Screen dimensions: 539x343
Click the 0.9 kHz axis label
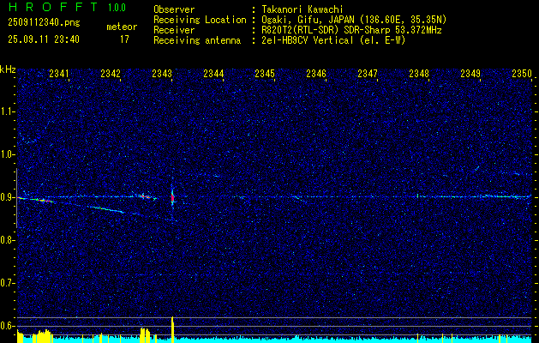(x=8, y=197)
